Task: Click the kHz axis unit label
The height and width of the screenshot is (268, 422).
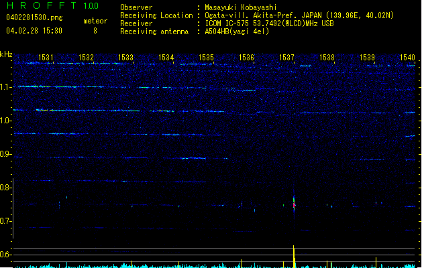Action: coord(6,54)
